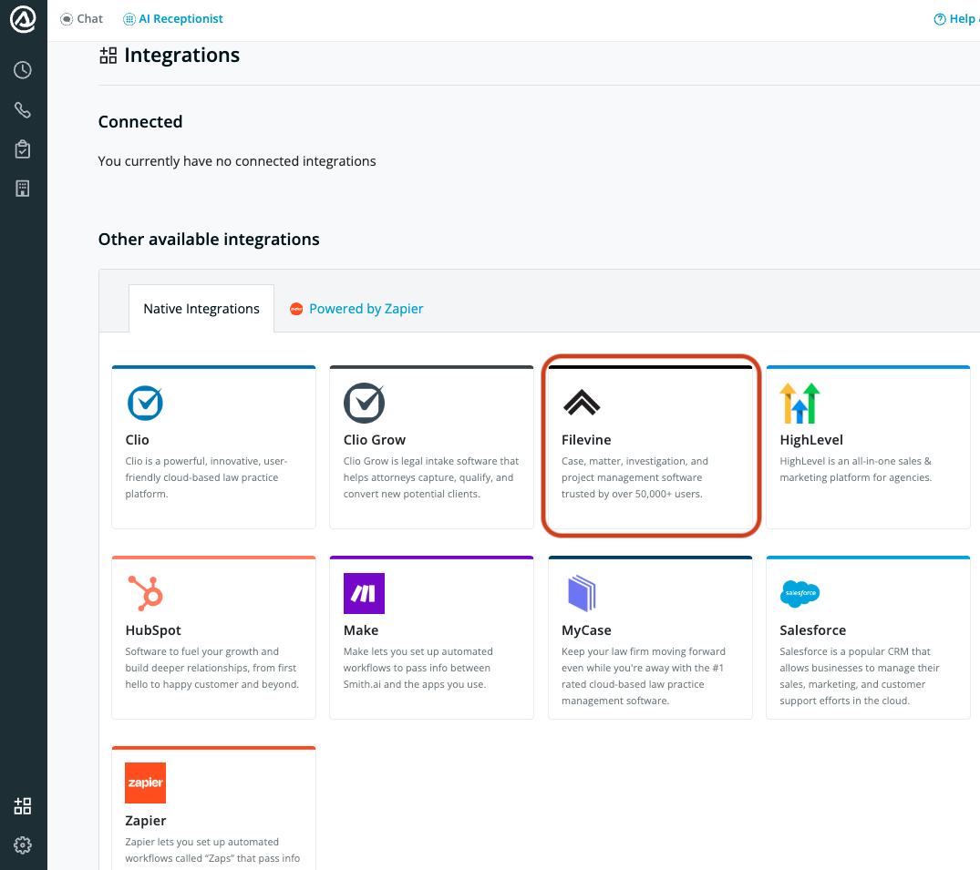Click the HighLevel description text
This screenshot has height=870, width=980.
coord(856,469)
